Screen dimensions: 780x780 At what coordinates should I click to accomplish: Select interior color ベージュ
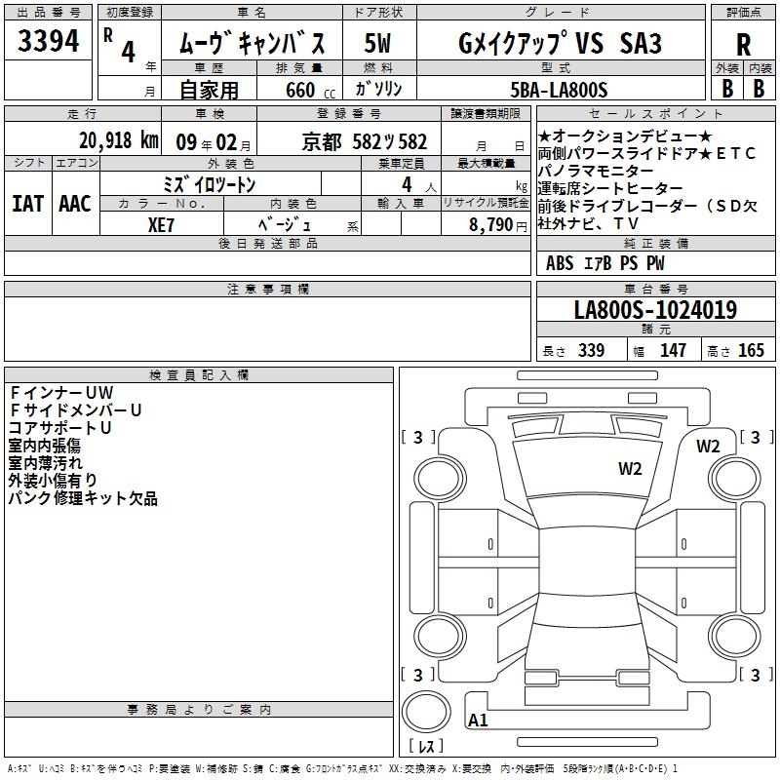285,225
